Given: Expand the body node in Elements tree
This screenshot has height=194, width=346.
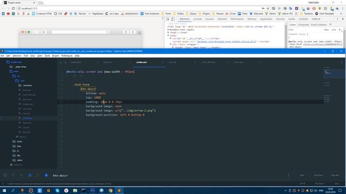Looking at the screenshot, I should [168, 36].
